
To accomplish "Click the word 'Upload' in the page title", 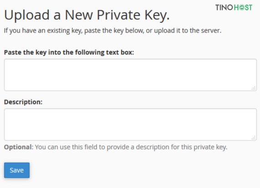I will tap(27, 15).
